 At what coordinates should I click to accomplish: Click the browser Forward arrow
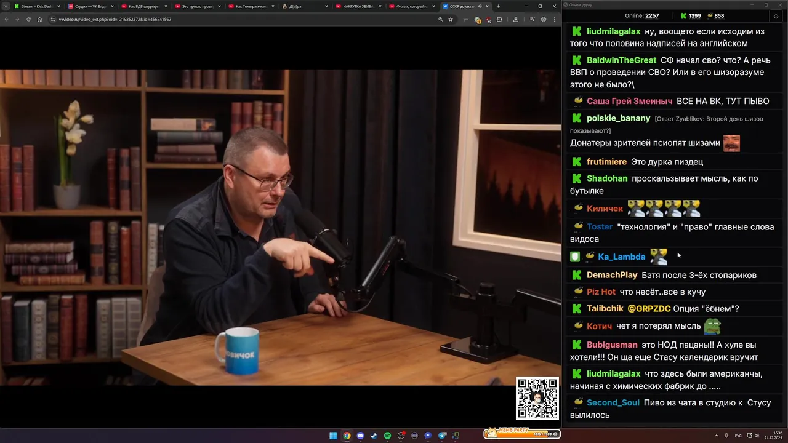pyautogui.click(x=17, y=19)
